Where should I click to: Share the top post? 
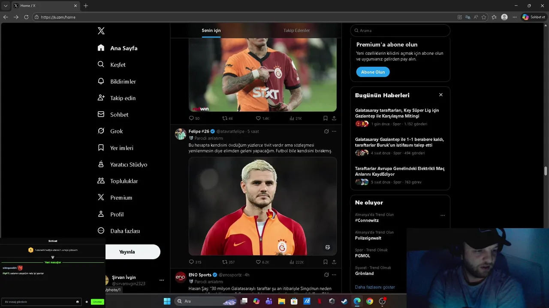[334, 118]
